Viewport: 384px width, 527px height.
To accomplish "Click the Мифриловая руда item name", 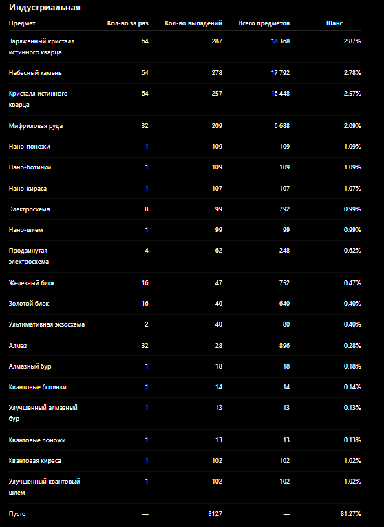I will click(36, 126).
